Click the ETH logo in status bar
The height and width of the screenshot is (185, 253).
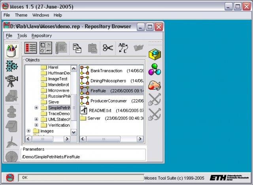[229, 178]
